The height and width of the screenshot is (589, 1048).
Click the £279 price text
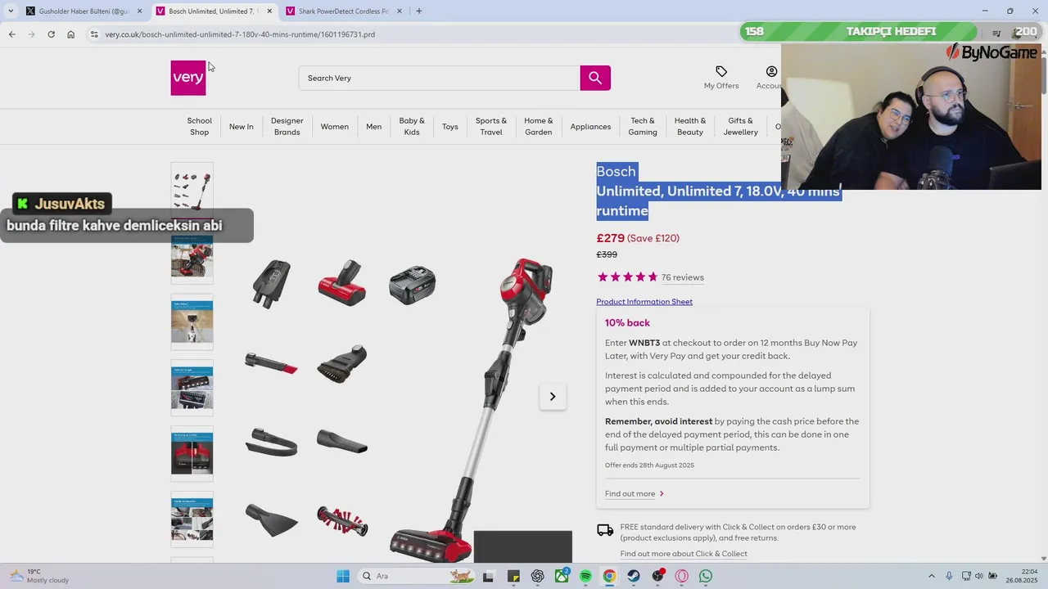coord(610,238)
